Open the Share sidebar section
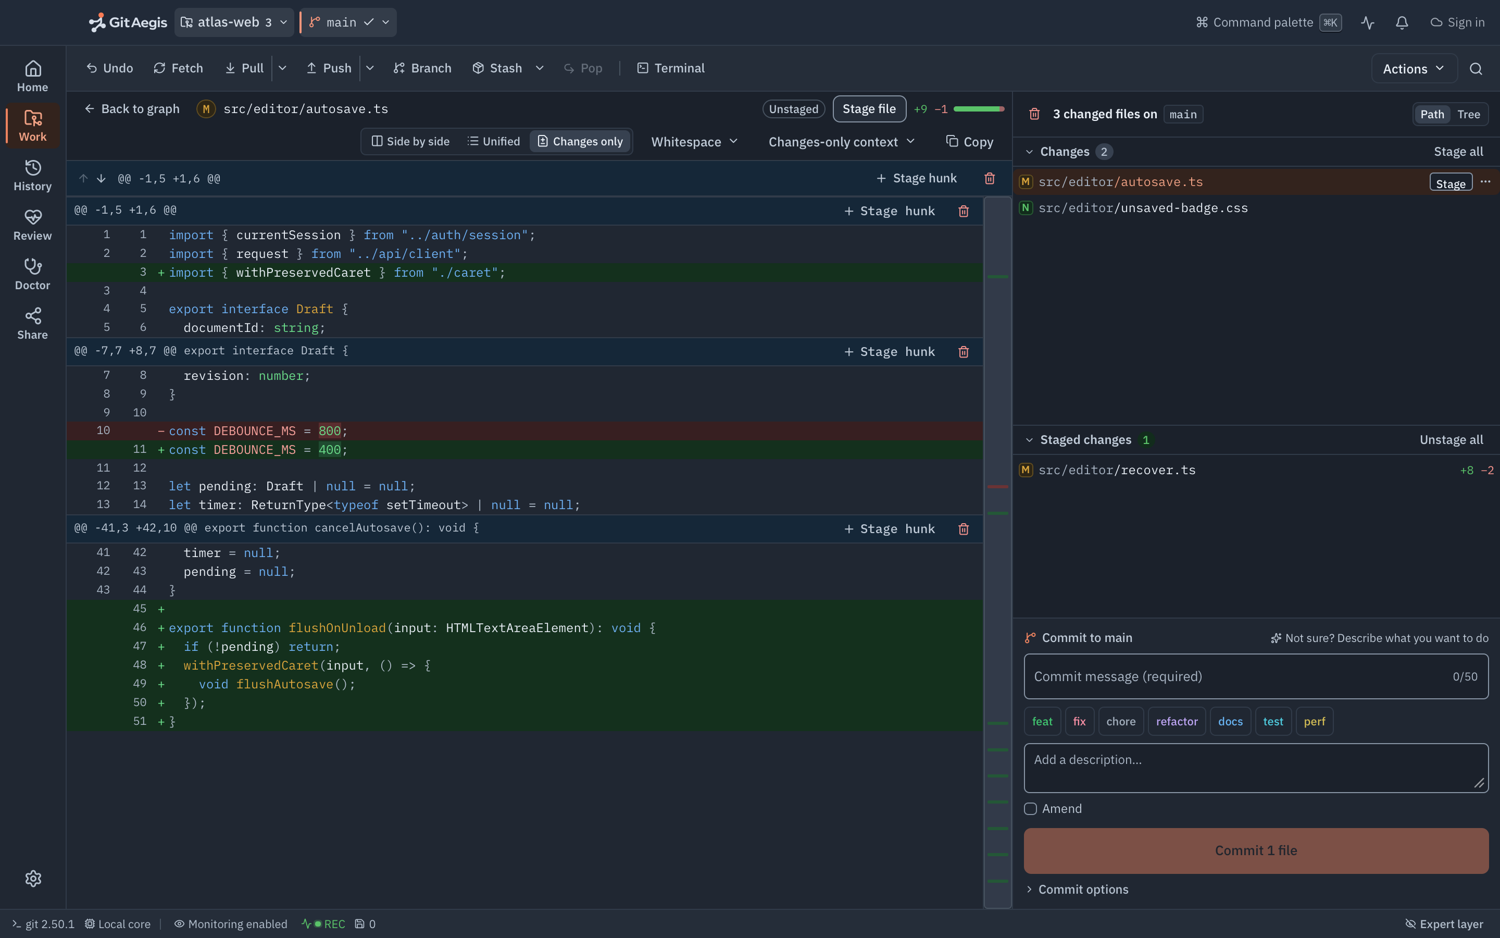Image resolution: width=1500 pixels, height=938 pixels. coord(33,324)
